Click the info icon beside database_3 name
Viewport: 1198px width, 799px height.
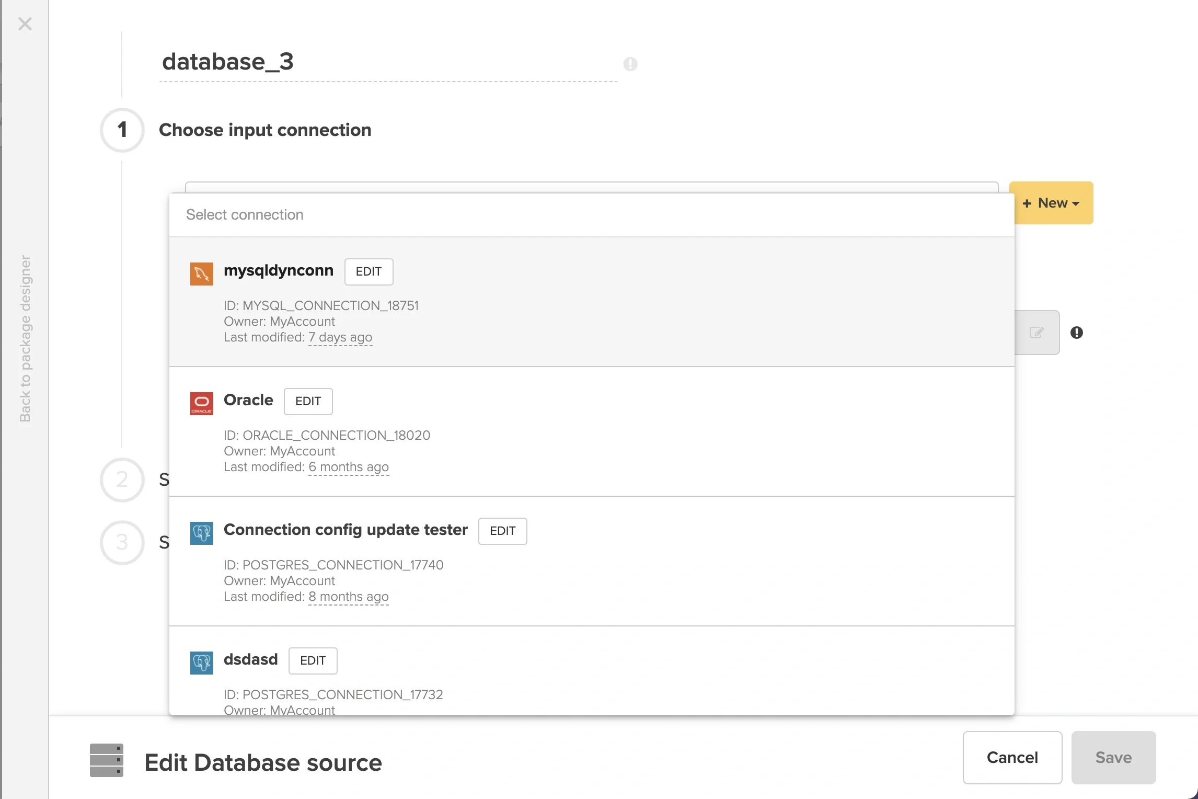pyautogui.click(x=630, y=64)
